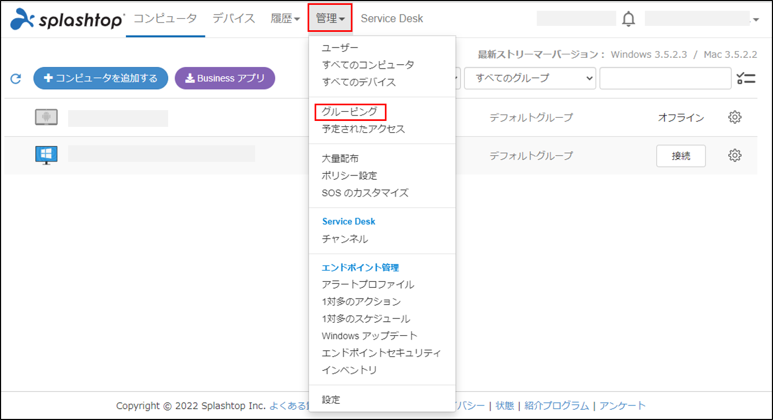Click the Service Desk menu section header
Image resolution: width=773 pixels, height=420 pixels.
[x=349, y=221]
